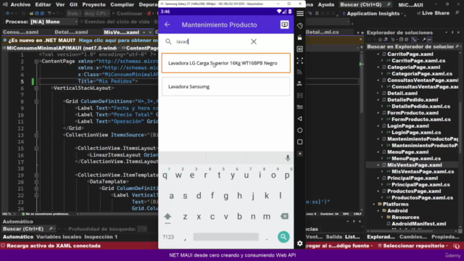Switch to the Detal....xaml editor tab
Screen dimensions: 464x261
(x=71, y=32)
